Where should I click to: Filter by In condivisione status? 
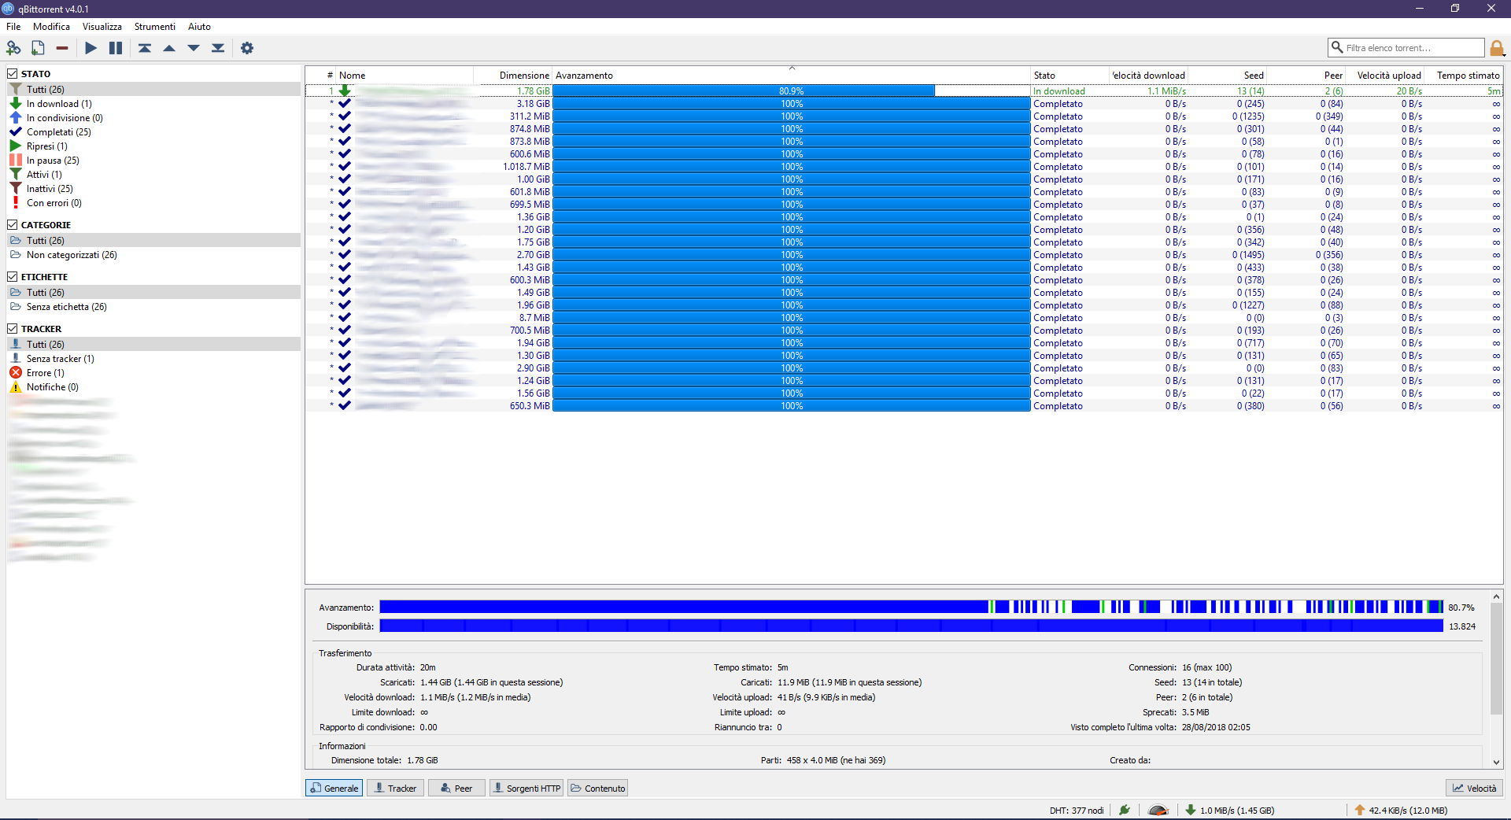click(x=65, y=118)
